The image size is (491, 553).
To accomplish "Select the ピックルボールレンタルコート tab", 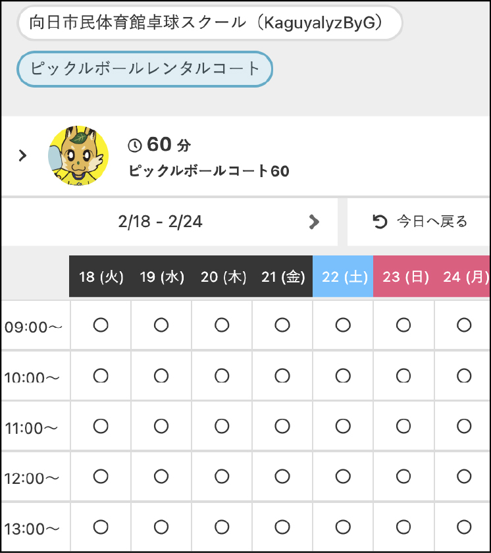I will point(145,69).
